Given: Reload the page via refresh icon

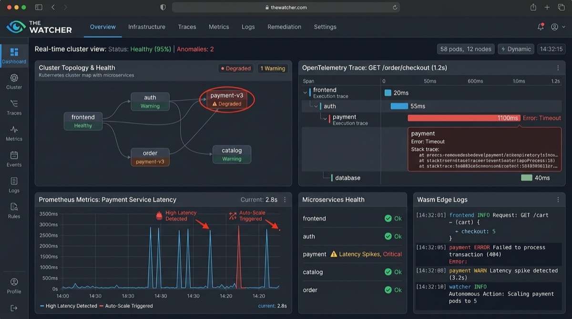Looking at the screenshot, I should [x=395, y=8].
